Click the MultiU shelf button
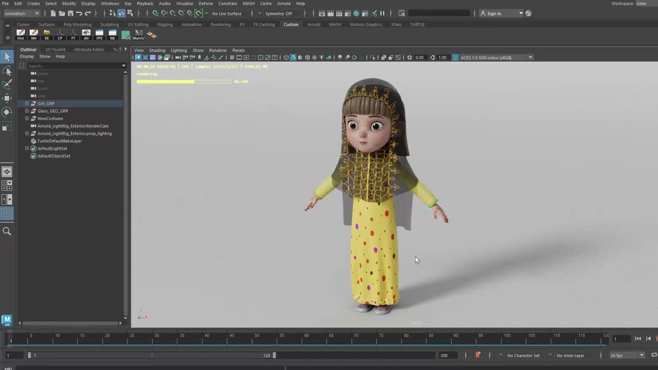Image resolution: width=658 pixels, height=370 pixels. pos(139,35)
